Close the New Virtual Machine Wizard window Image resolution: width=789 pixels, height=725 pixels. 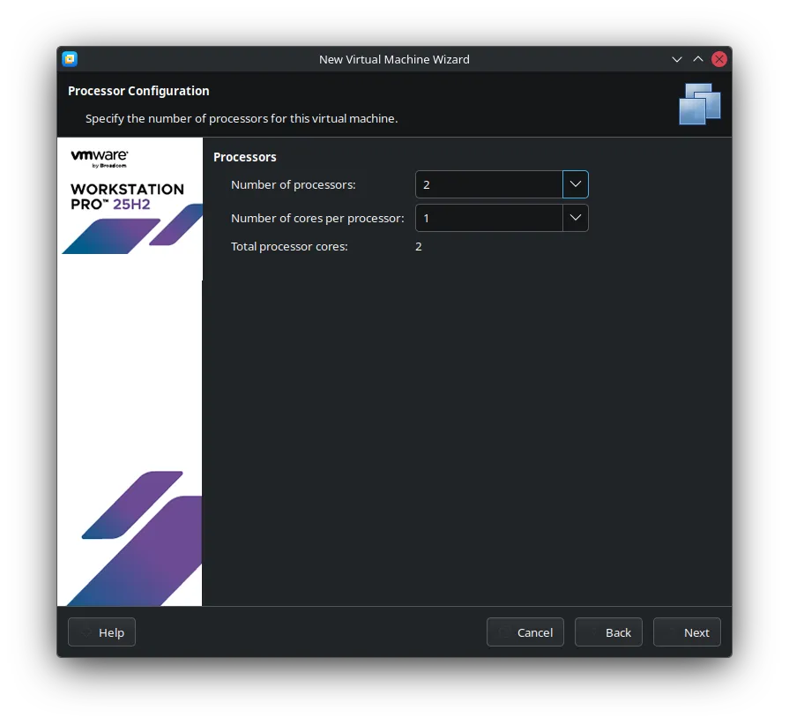tap(719, 59)
